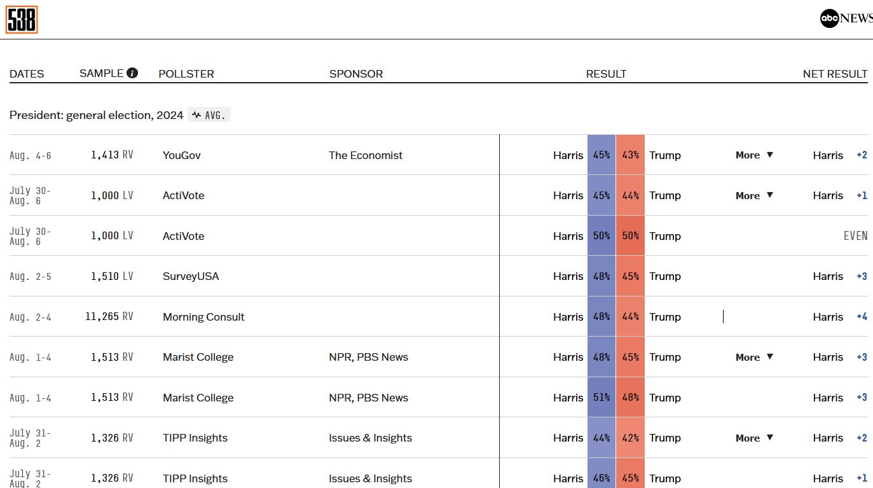Open the YouGov pollster link
This screenshot has height=488, width=873.
(182, 155)
